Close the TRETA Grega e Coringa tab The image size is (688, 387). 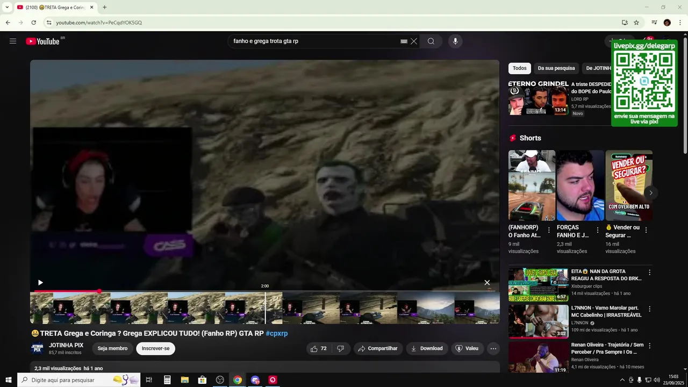[x=92, y=8]
